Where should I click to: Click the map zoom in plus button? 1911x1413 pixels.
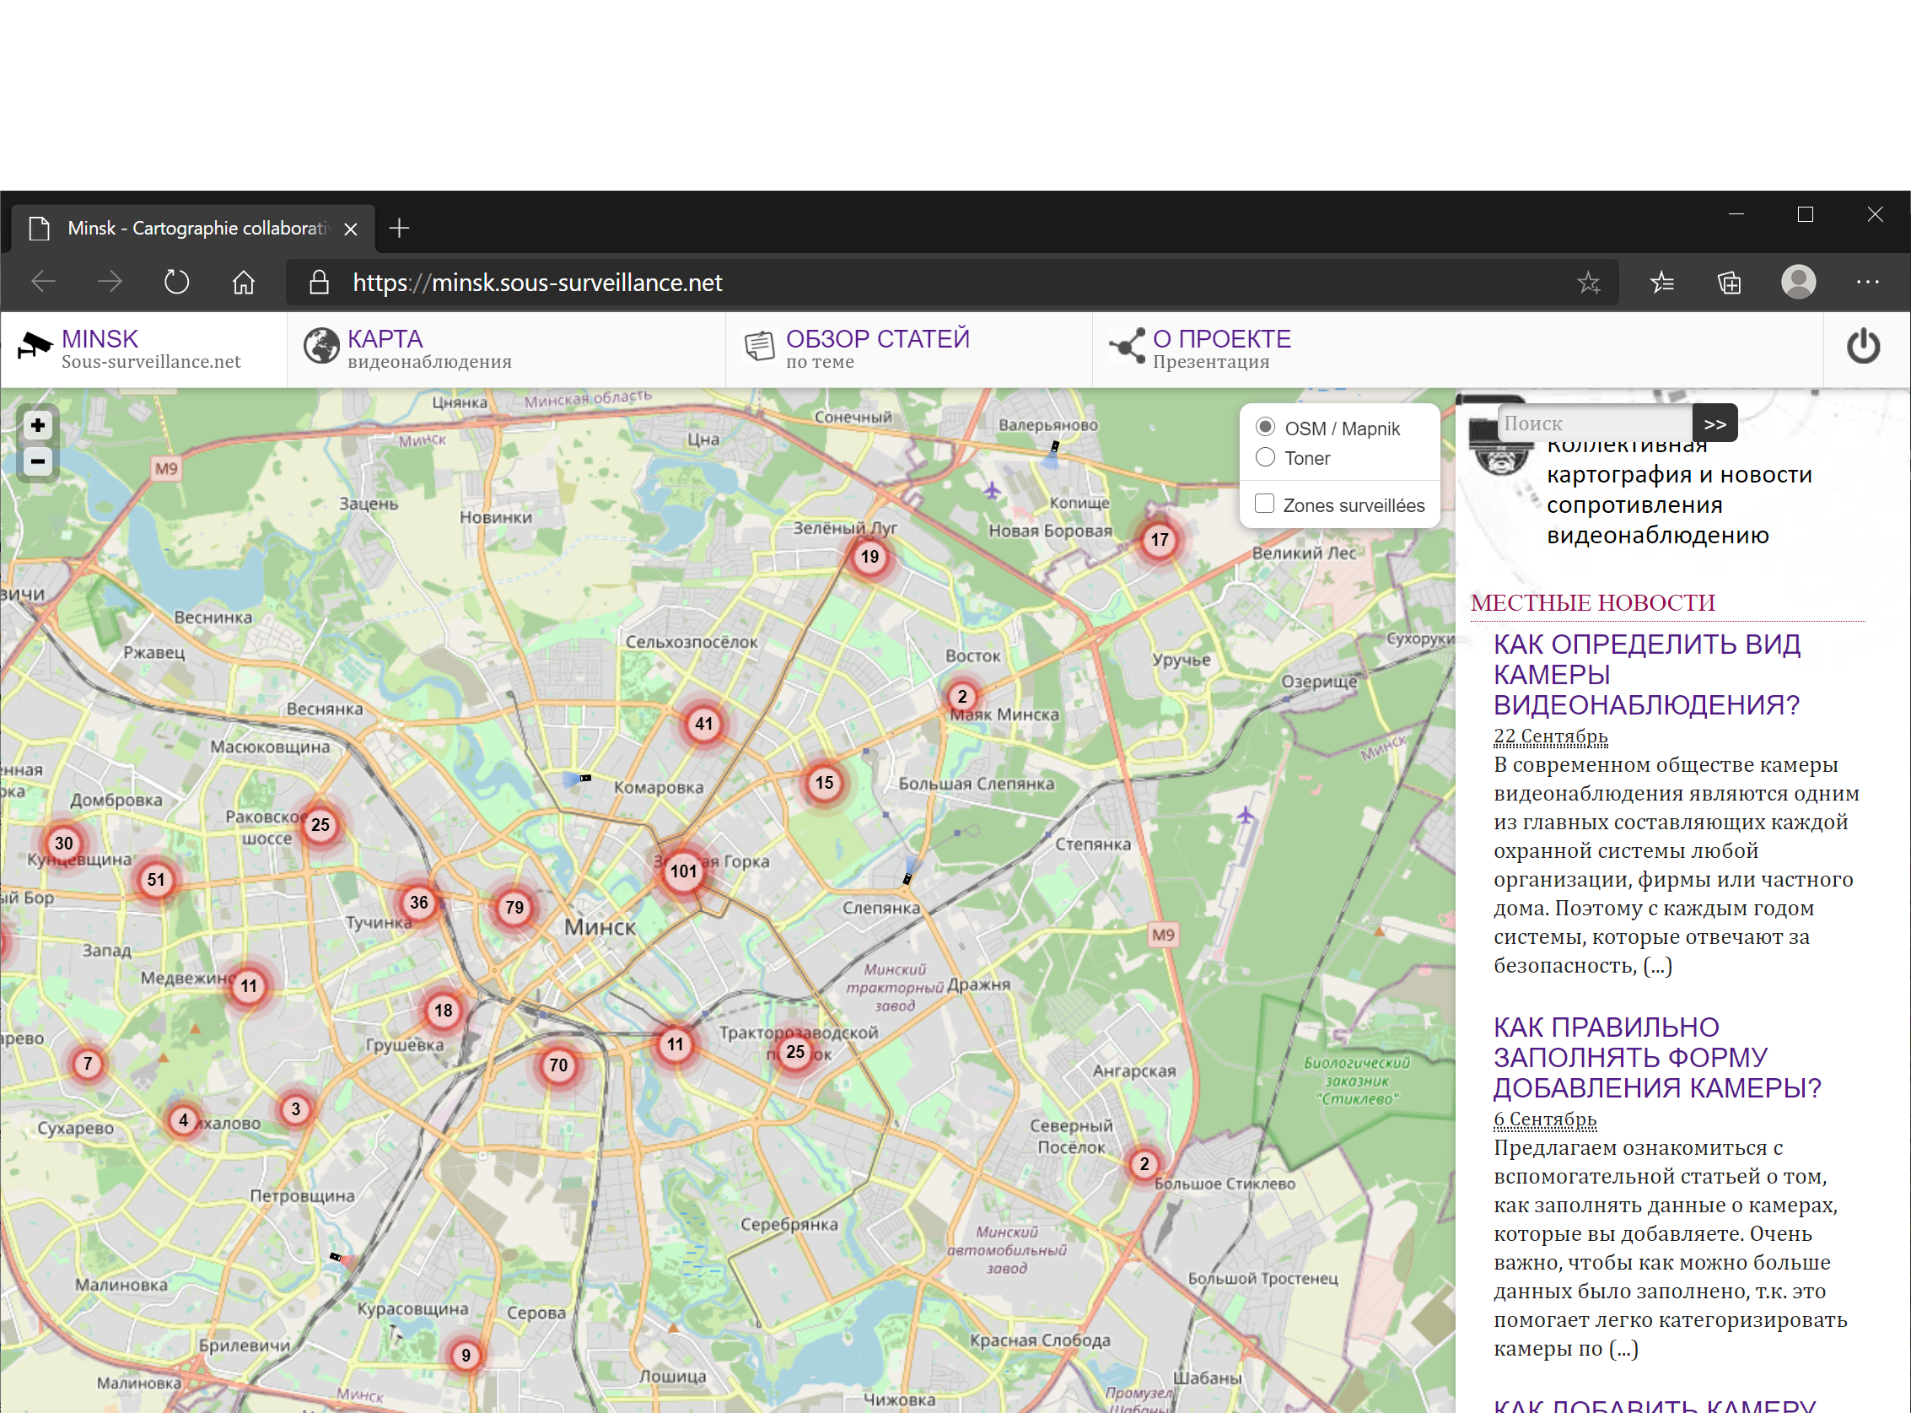(x=38, y=425)
